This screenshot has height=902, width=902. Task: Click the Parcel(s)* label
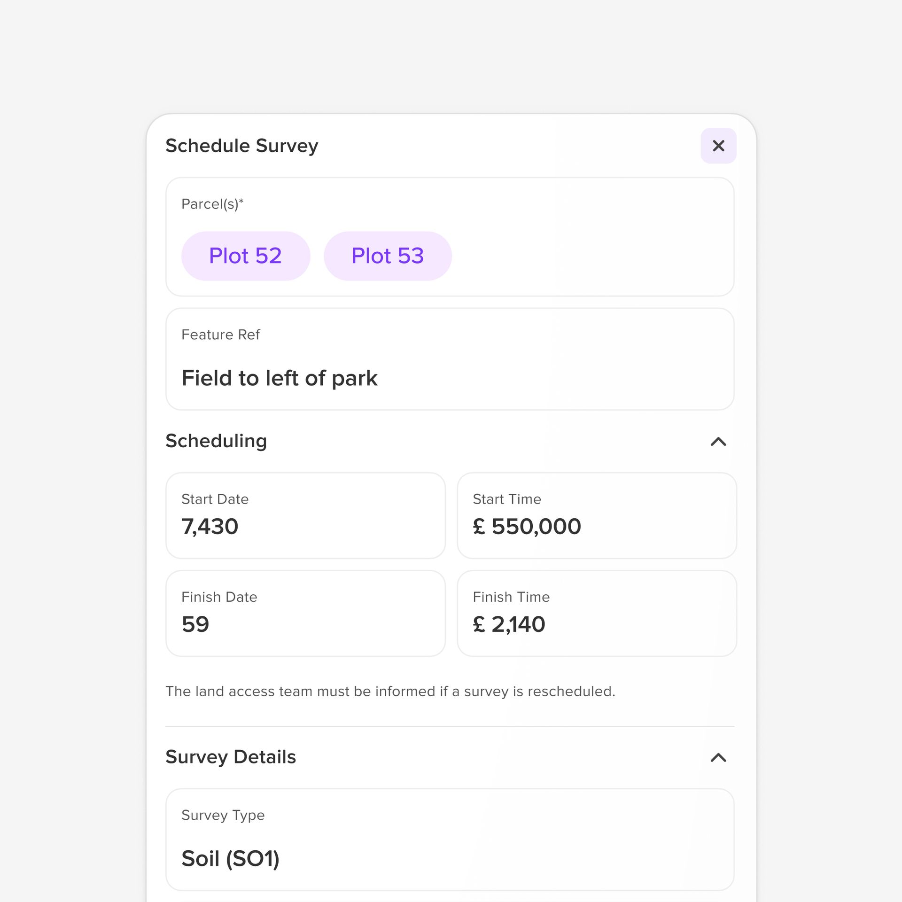point(212,204)
